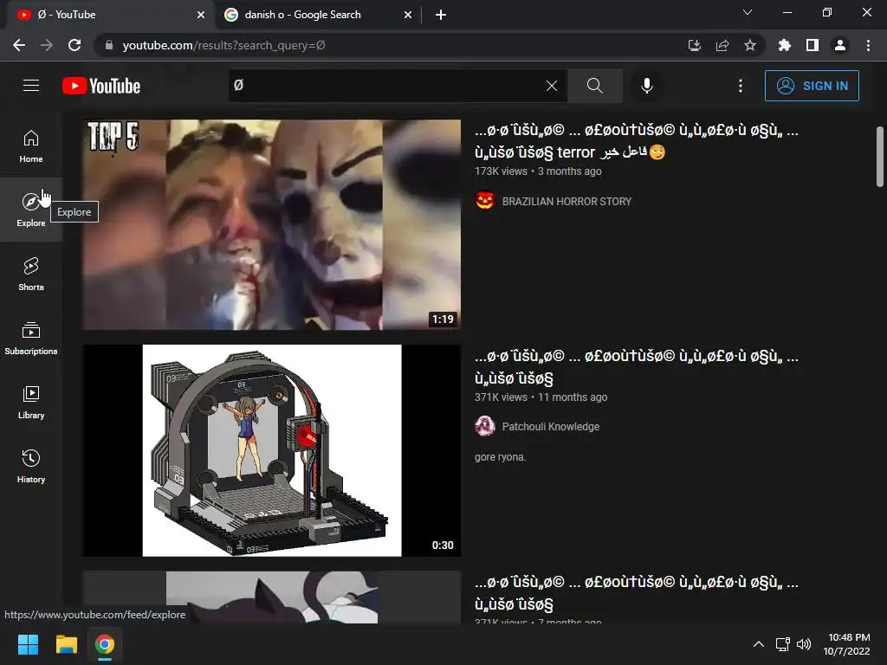Open History in sidebar
887x665 pixels.
31,466
